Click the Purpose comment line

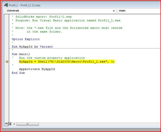coord(66,20)
